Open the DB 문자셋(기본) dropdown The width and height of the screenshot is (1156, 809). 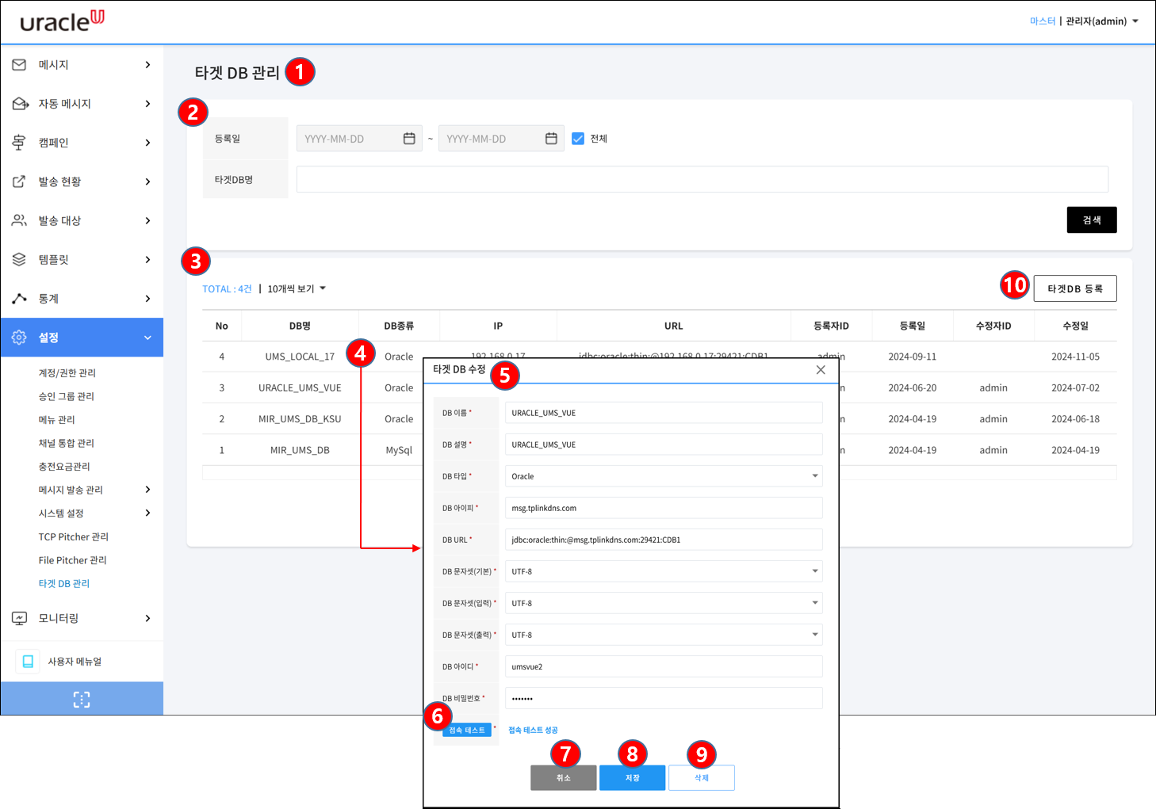pyautogui.click(x=664, y=571)
